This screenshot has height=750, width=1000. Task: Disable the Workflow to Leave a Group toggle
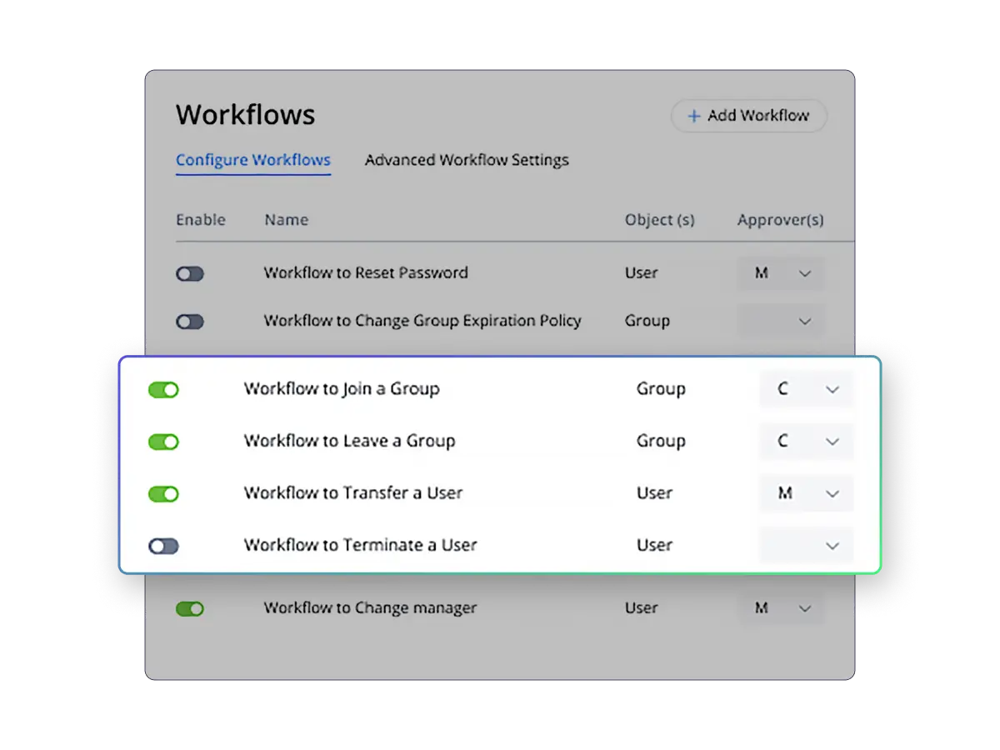(x=163, y=442)
